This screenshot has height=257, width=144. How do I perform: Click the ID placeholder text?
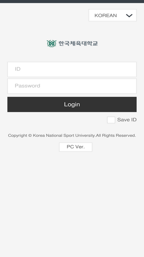click(x=18, y=69)
